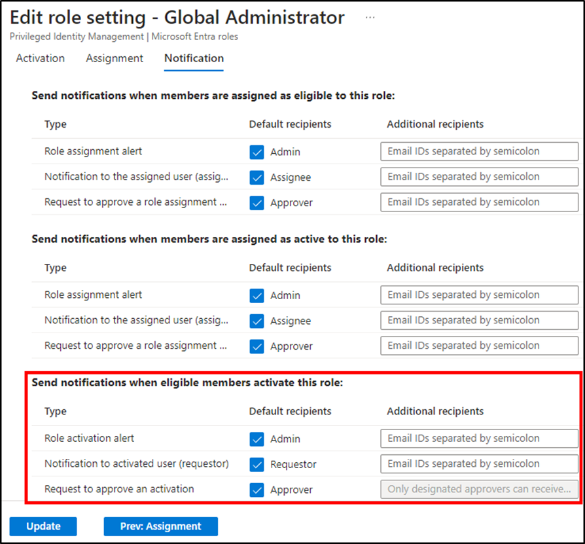The image size is (585, 544).
Task: Uncheck Approver under eligible assignment notifications
Action: (257, 202)
